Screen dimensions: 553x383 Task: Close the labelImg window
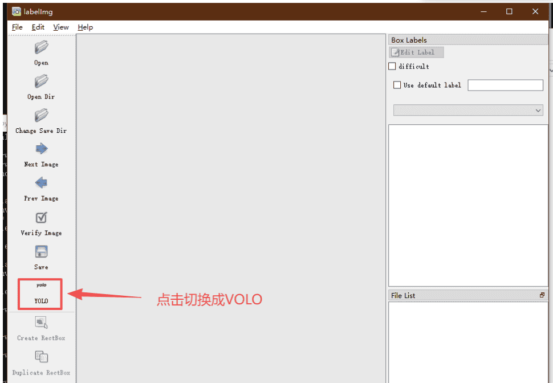point(535,11)
